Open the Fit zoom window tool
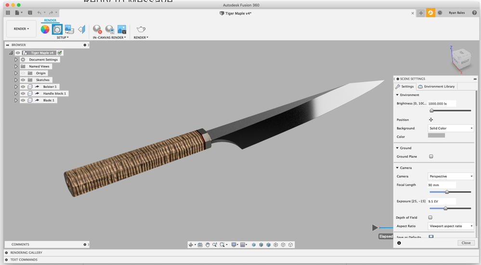481x265 pixels. point(222,245)
